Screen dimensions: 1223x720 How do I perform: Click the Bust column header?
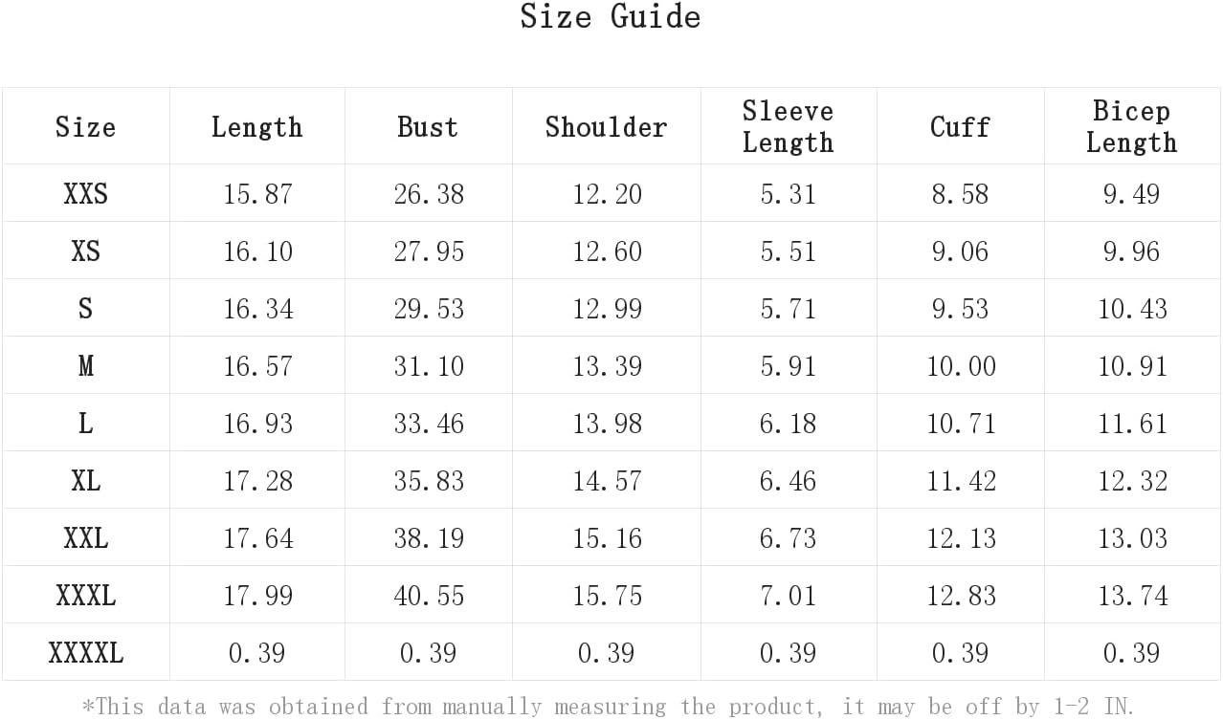tap(428, 126)
